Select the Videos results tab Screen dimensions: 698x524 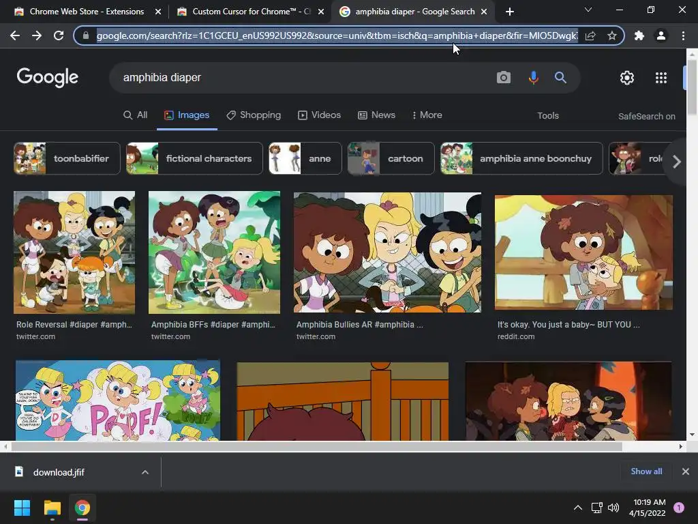click(x=319, y=115)
